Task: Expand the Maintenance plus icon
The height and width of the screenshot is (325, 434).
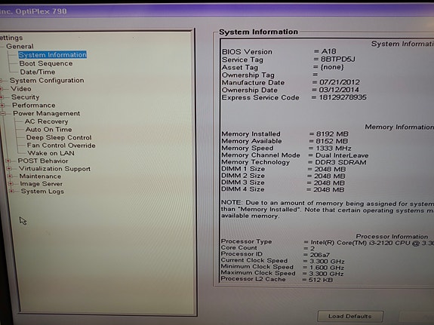Action: tap(10, 176)
